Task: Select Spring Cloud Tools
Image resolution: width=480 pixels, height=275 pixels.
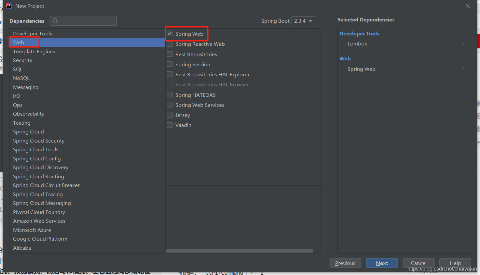Action: pos(88,150)
